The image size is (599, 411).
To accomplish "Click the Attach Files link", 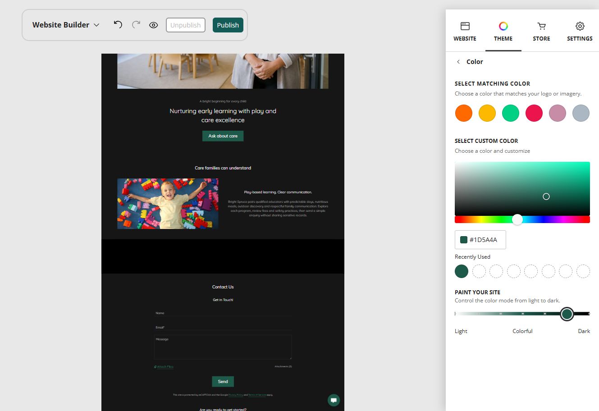I will click(164, 367).
